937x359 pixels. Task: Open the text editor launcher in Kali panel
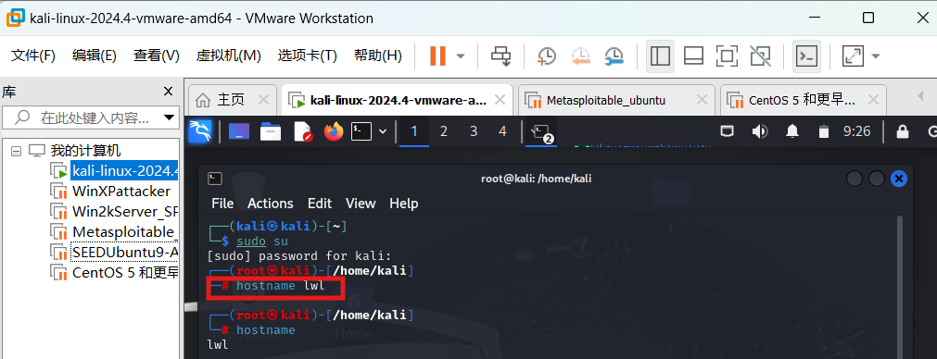(x=303, y=131)
